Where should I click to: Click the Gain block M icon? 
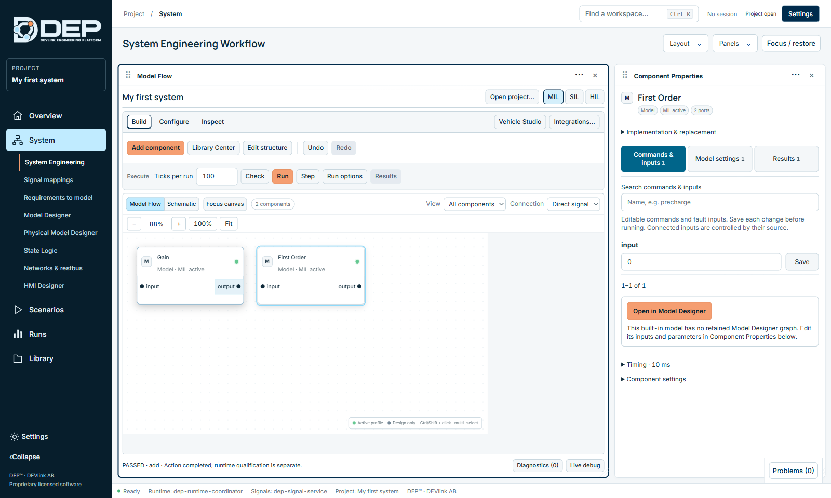pos(146,261)
